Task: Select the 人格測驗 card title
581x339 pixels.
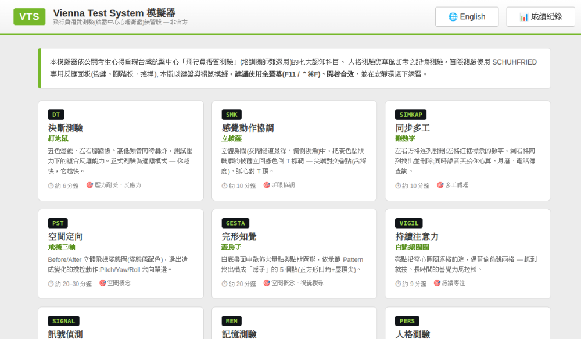Action: [413, 334]
